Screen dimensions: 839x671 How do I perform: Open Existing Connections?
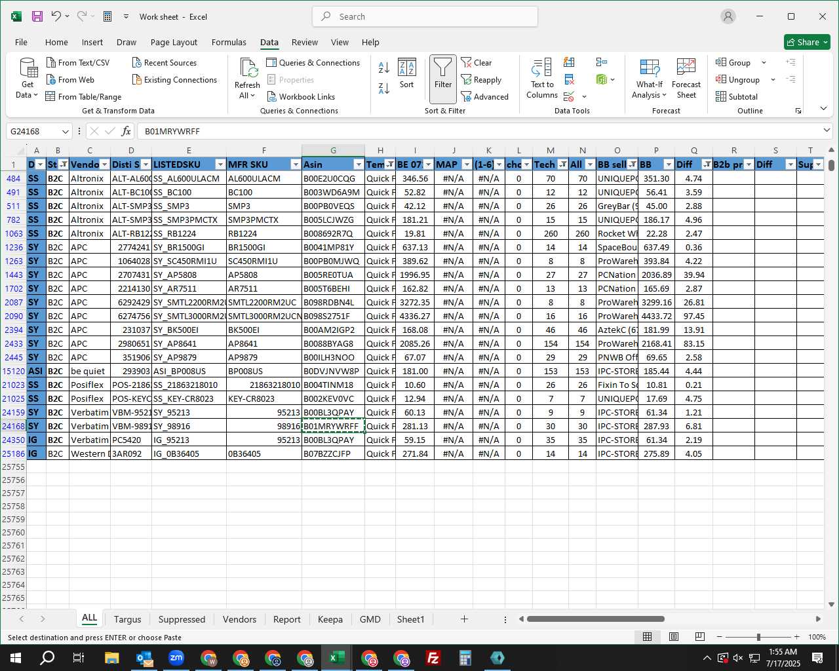(x=174, y=80)
